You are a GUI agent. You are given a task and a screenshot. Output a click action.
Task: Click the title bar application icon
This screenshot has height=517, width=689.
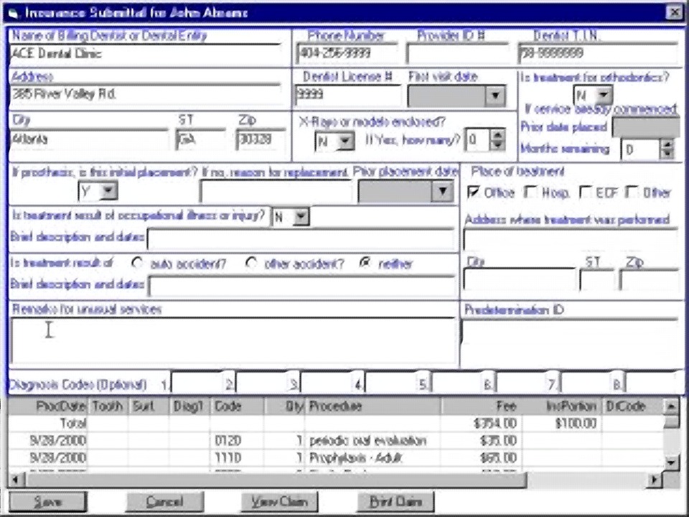click(13, 13)
